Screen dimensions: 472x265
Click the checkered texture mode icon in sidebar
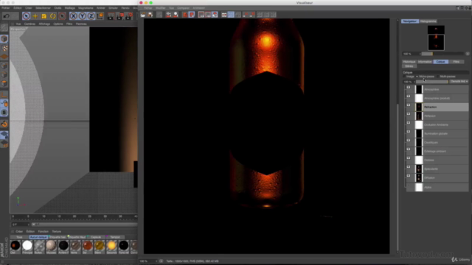pos(4,48)
